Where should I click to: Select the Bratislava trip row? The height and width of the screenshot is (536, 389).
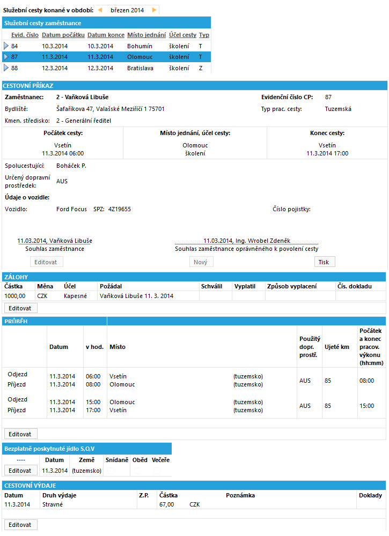coord(106,68)
